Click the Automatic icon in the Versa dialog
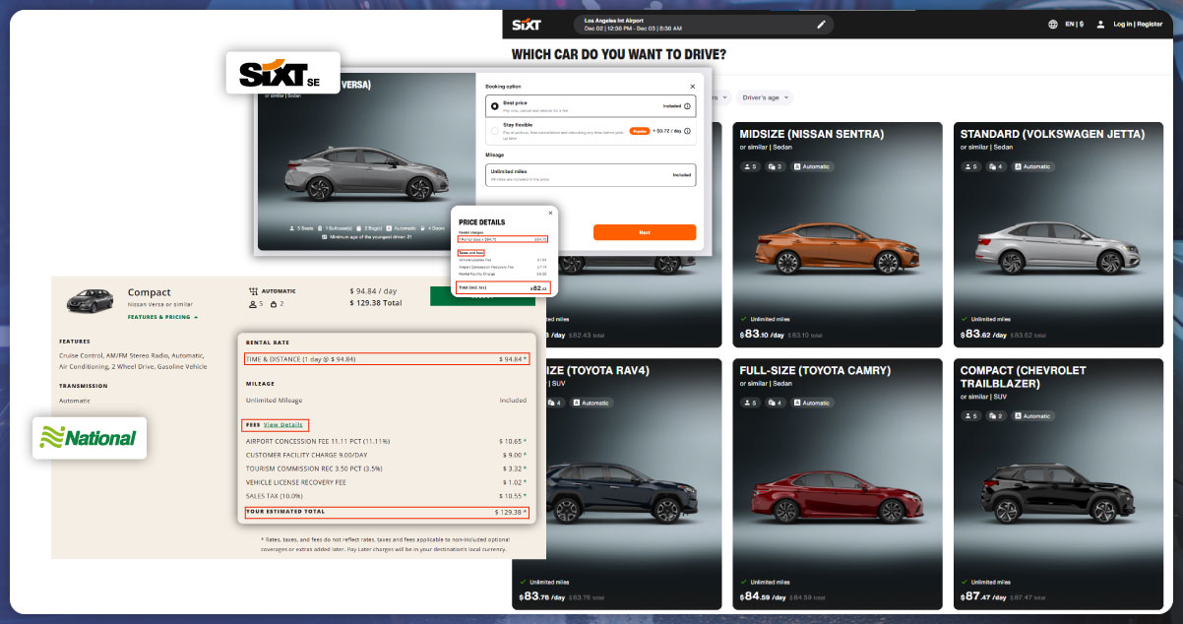This screenshot has height=624, width=1183. tap(391, 227)
